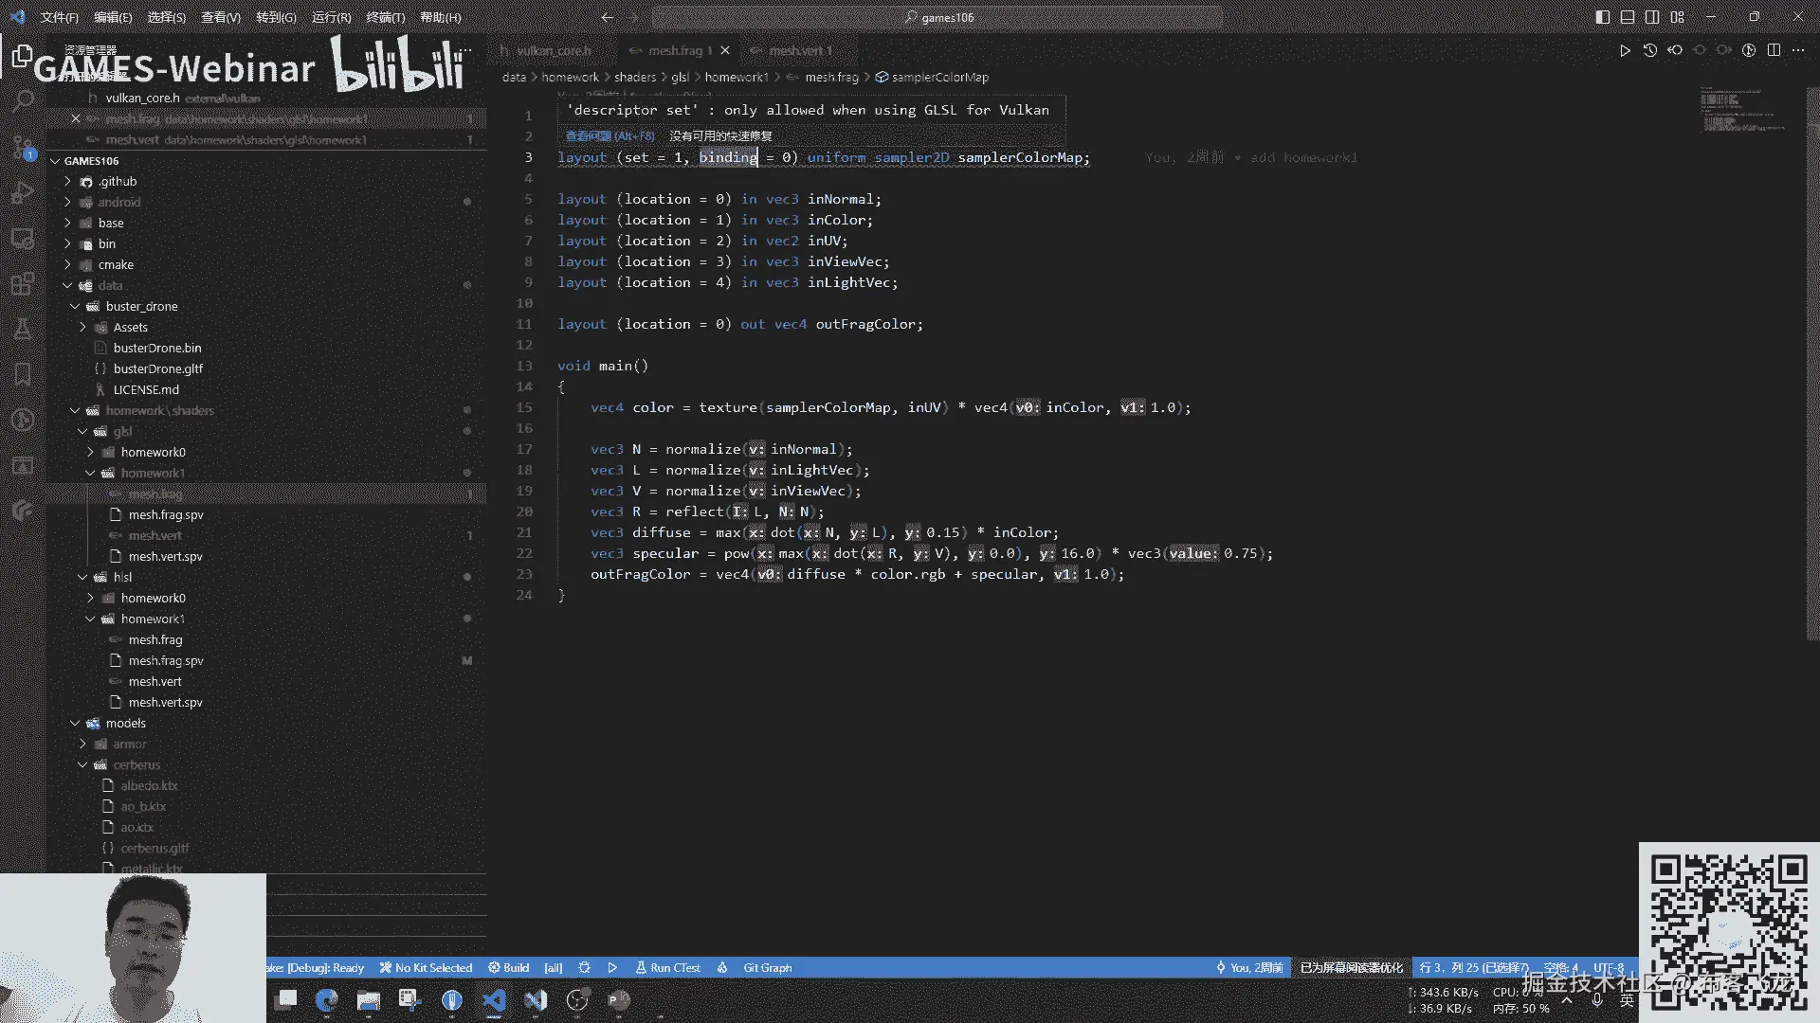Click Run CTest in status bar
Viewport: 1820px width, 1023px height.
pos(668,967)
